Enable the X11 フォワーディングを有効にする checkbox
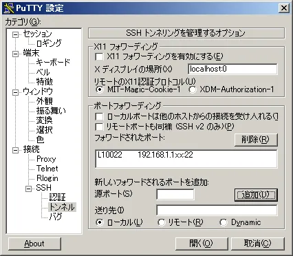This screenshot has height=256, width=293. (99, 56)
